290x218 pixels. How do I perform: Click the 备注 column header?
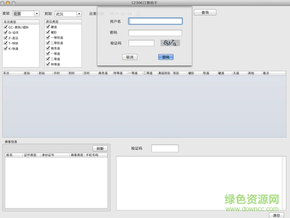tap(274, 73)
